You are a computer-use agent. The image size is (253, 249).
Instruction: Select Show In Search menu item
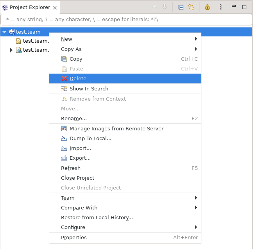125,88
